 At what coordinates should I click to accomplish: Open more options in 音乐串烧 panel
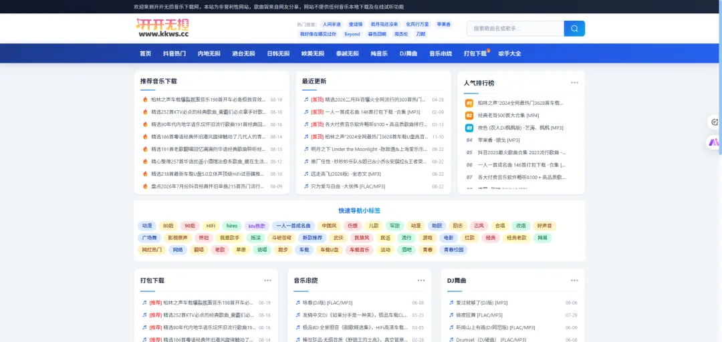[421, 281]
